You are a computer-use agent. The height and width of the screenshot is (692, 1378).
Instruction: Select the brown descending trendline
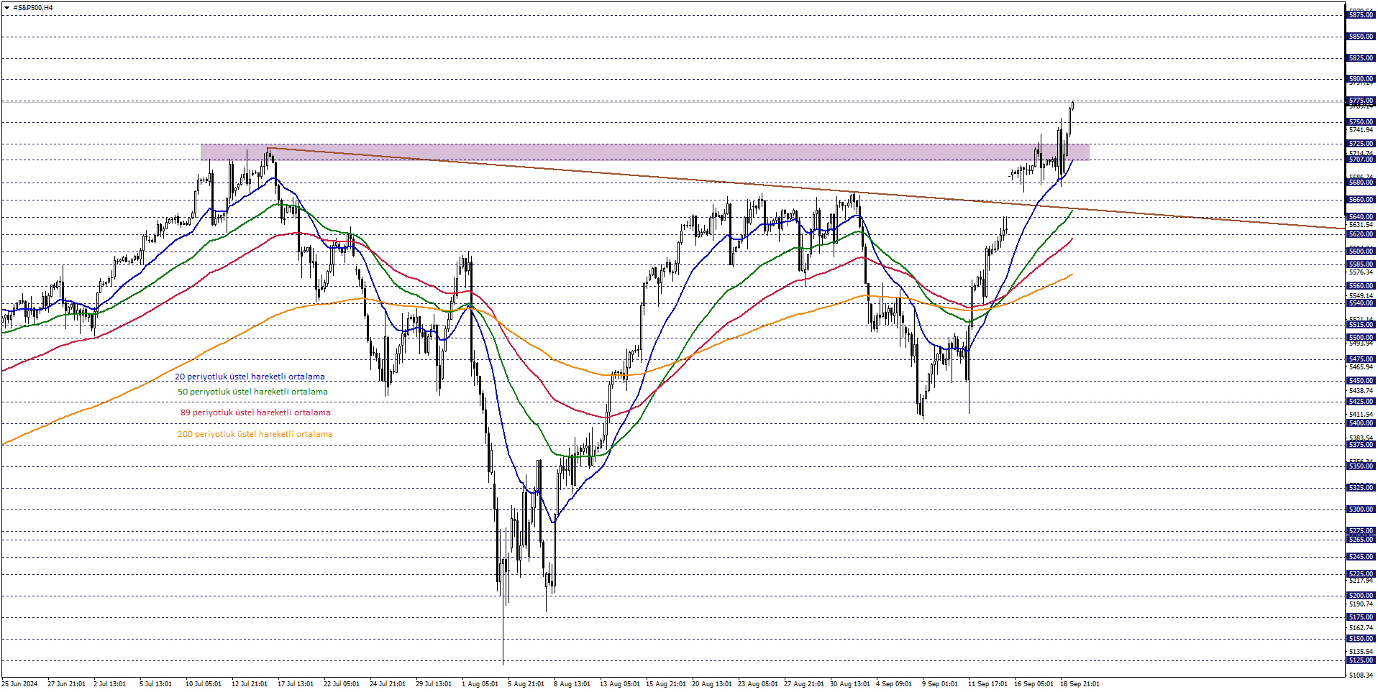point(806,188)
